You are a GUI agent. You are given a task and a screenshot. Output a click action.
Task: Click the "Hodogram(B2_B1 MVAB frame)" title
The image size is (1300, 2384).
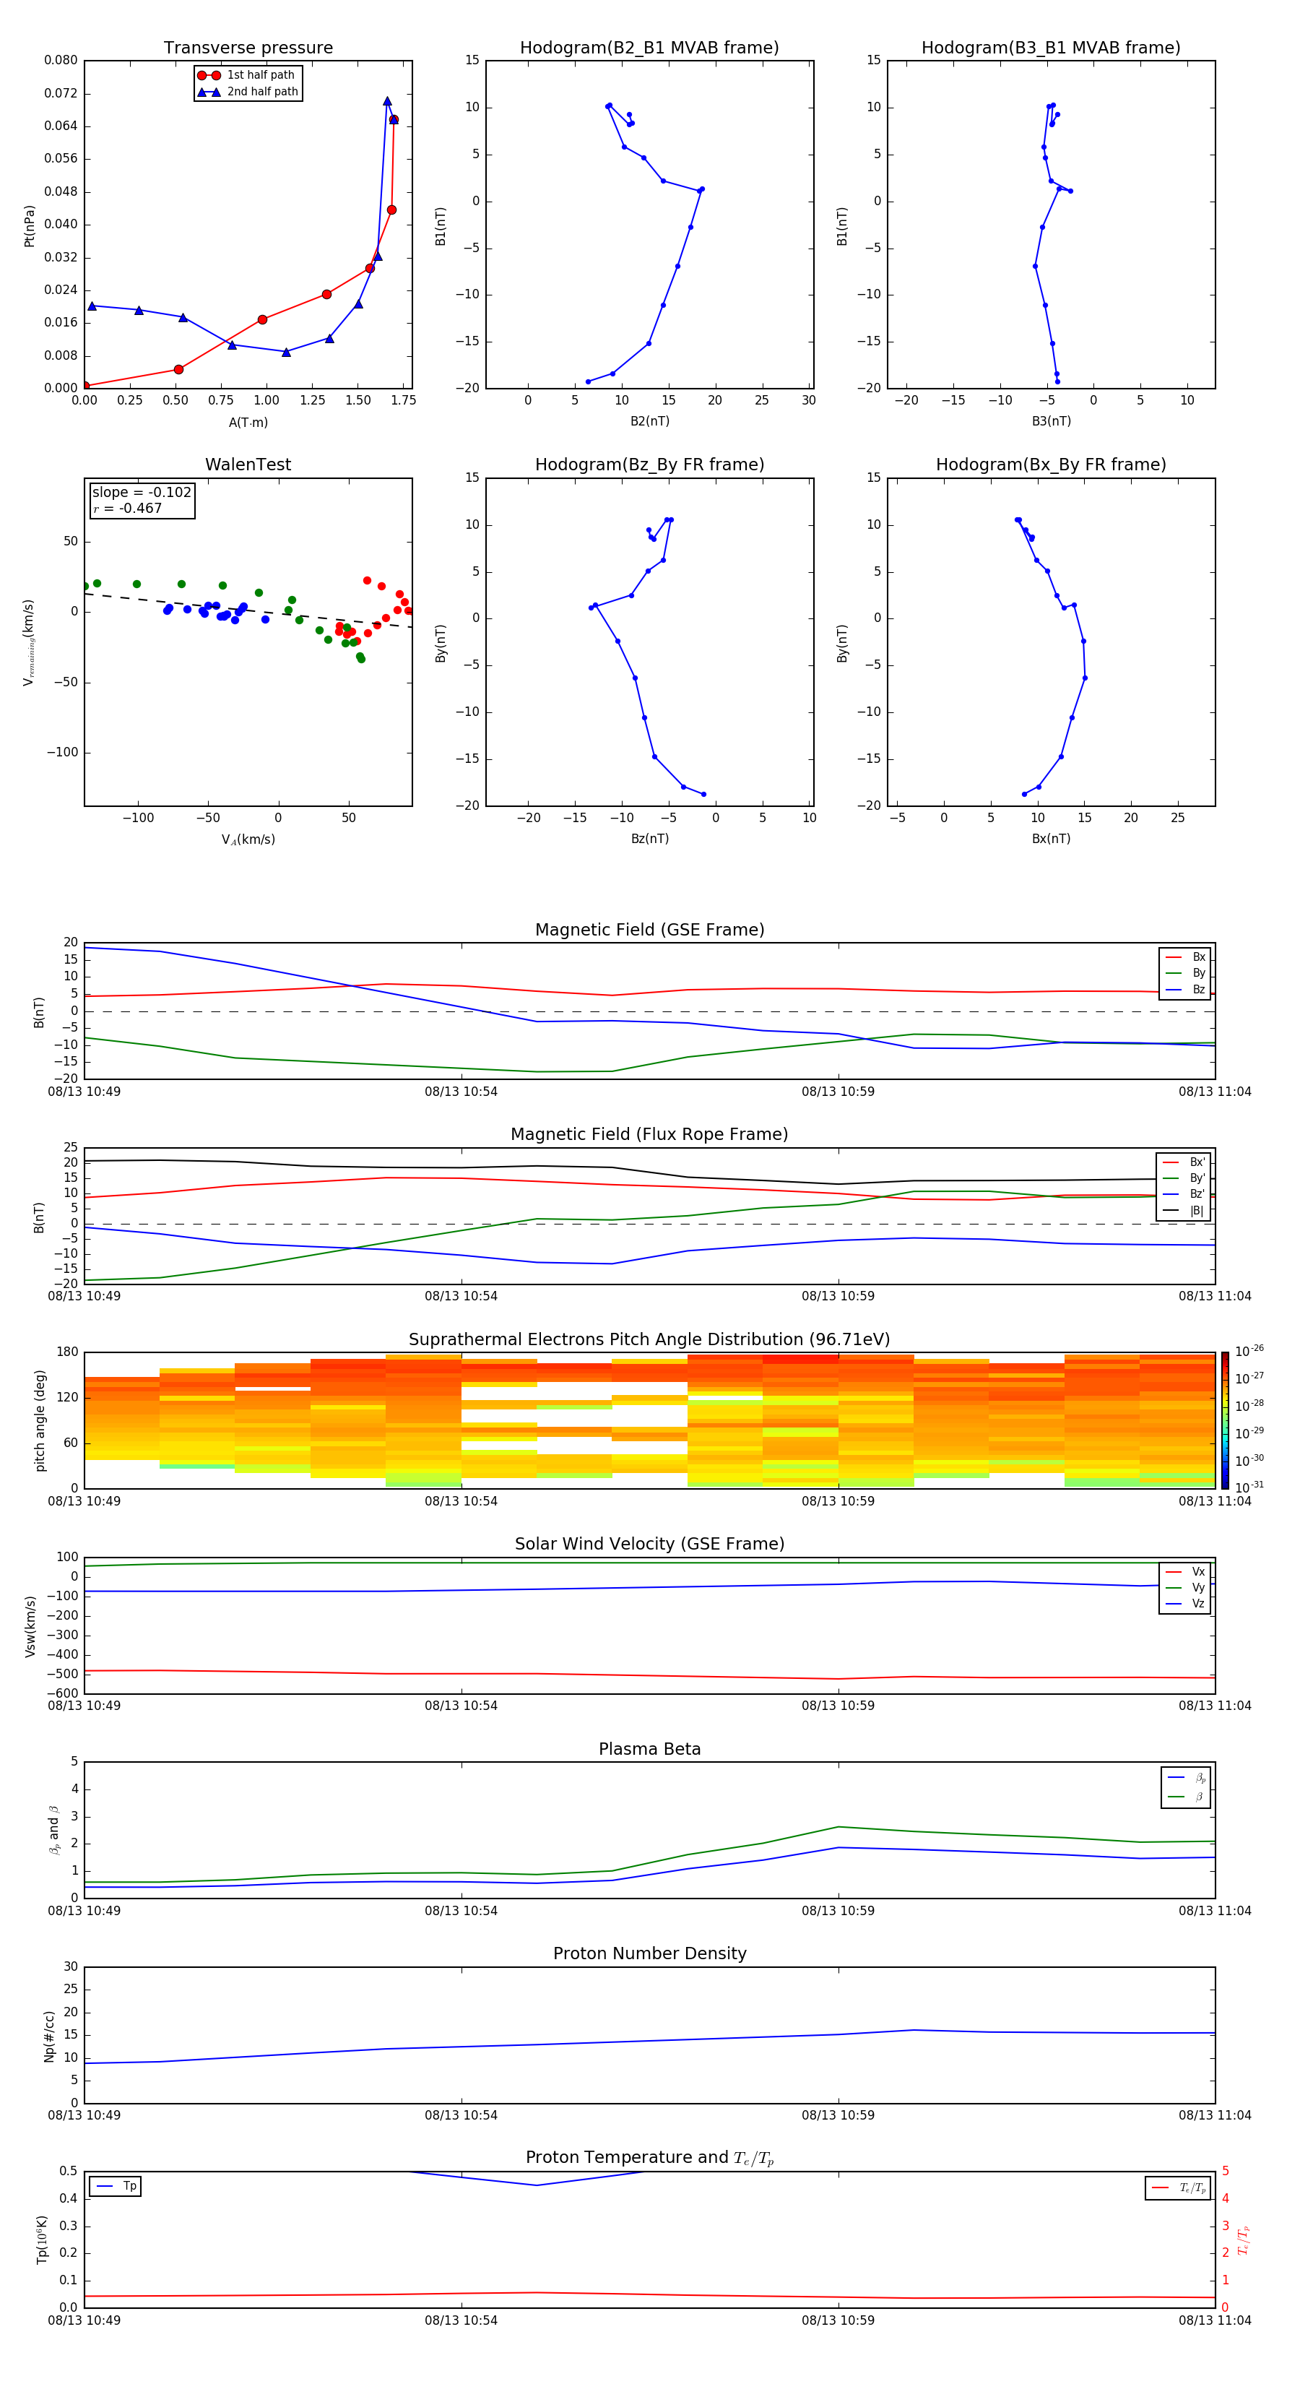pyautogui.click(x=649, y=48)
